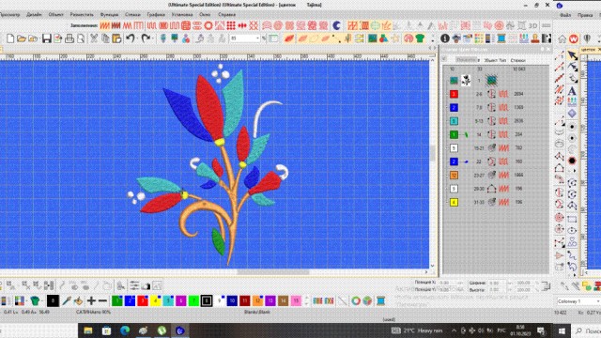Go to Home screen via house icon
The width and height of the screenshot is (601, 338).
click(x=562, y=39)
